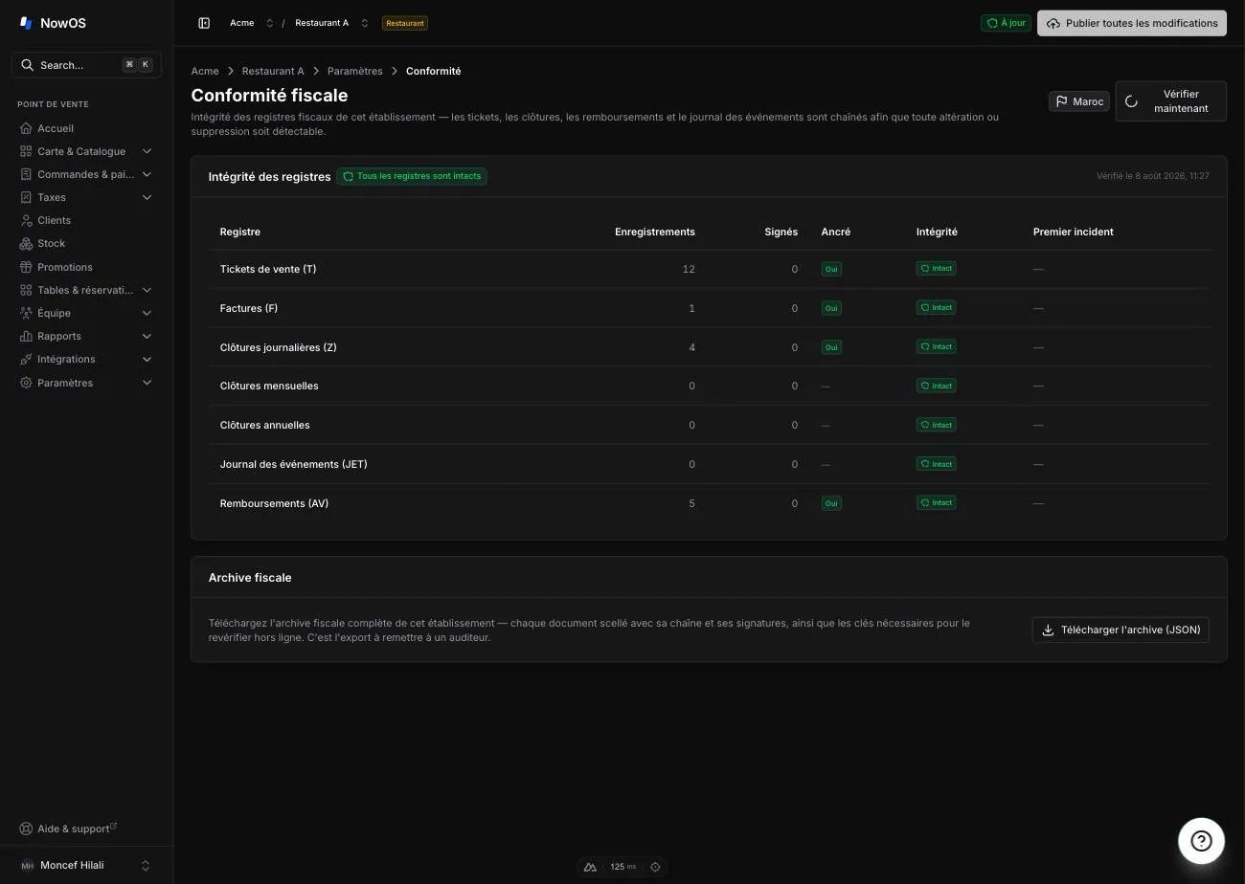Image resolution: width=1245 pixels, height=884 pixels.
Task: Click the Équipe team icon
Action: point(26,313)
